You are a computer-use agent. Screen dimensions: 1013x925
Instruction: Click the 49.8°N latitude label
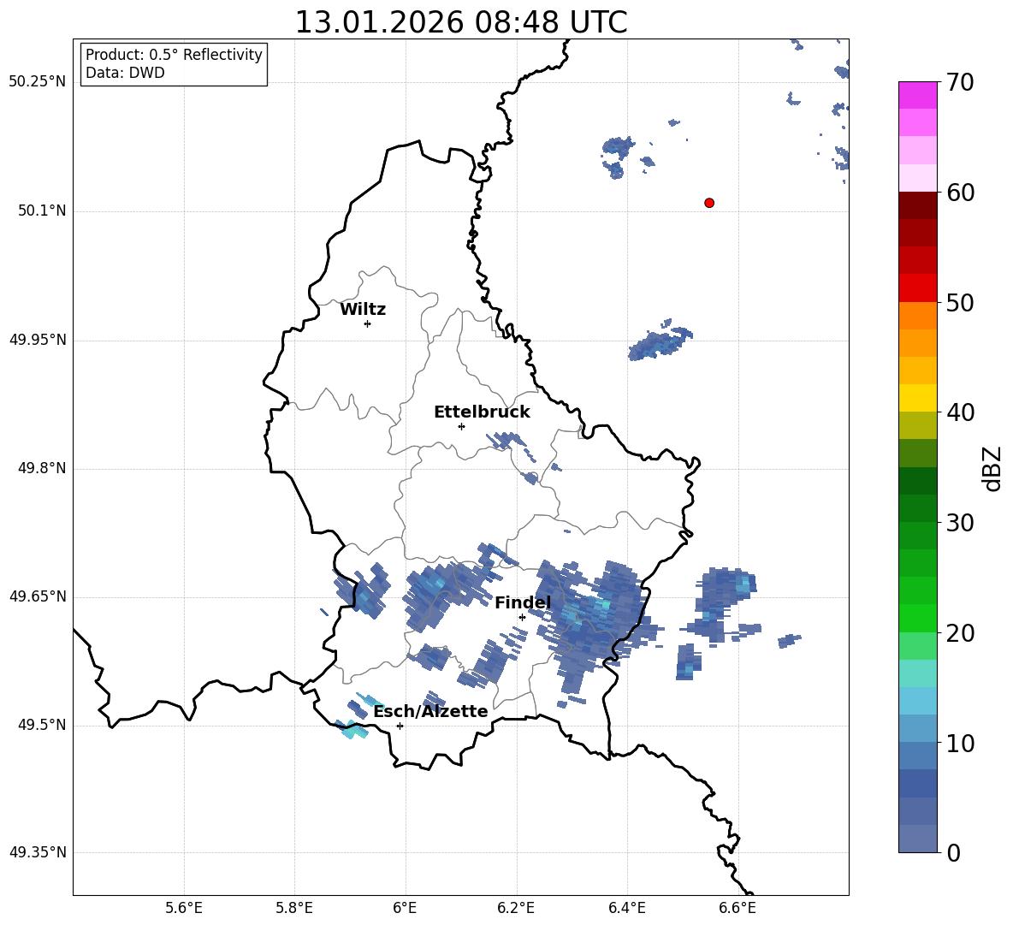41,468
